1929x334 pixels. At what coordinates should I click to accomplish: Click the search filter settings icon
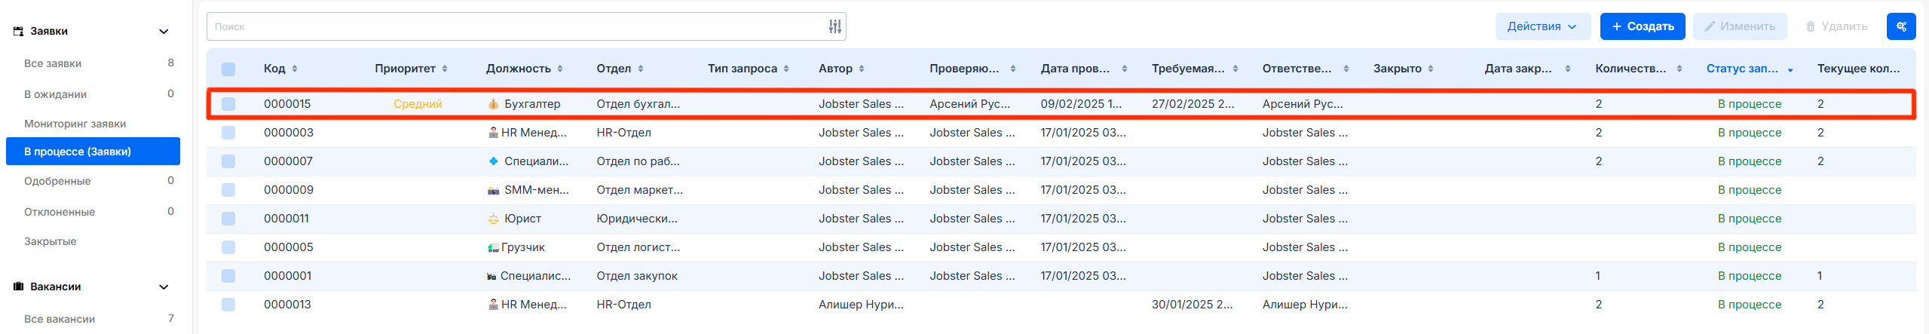tap(834, 26)
